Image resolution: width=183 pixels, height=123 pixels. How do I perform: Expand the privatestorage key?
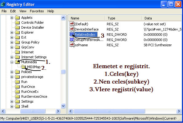click(12, 77)
